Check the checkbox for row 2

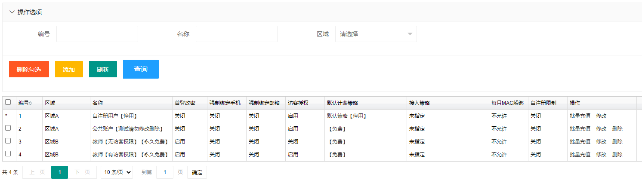[8, 128]
